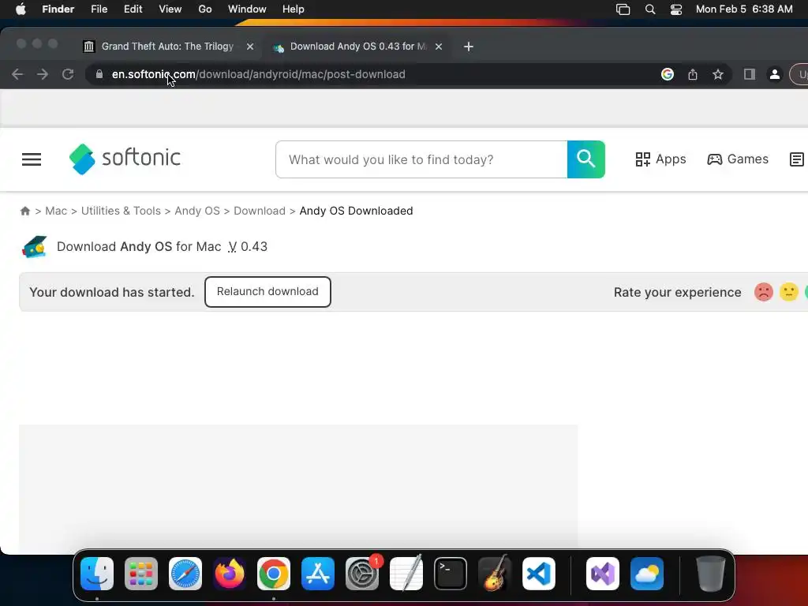This screenshot has height=606, width=808.
Task: Click the Softonic logo
Action: pyautogui.click(x=125, y=159)
